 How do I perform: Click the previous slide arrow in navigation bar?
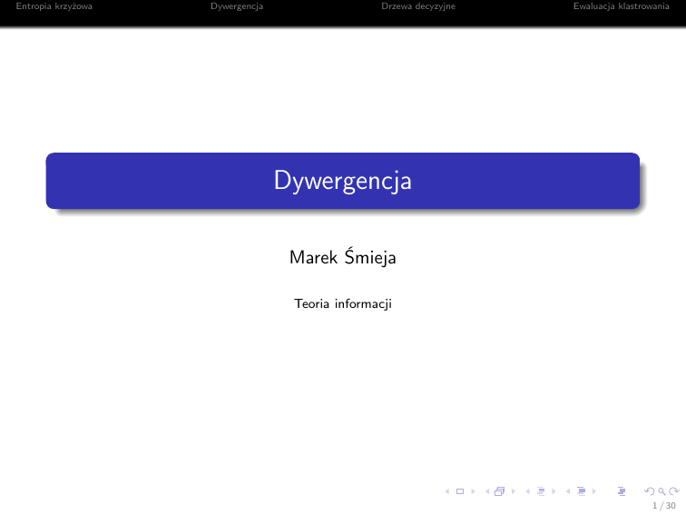[x=448, y=491]
